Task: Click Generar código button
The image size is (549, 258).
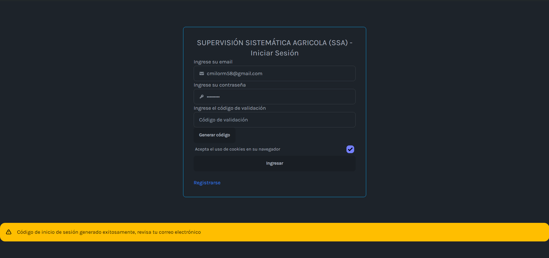Action: [x=215, y=135]
